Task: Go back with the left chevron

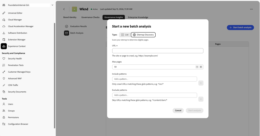Action: pos(64,9)
